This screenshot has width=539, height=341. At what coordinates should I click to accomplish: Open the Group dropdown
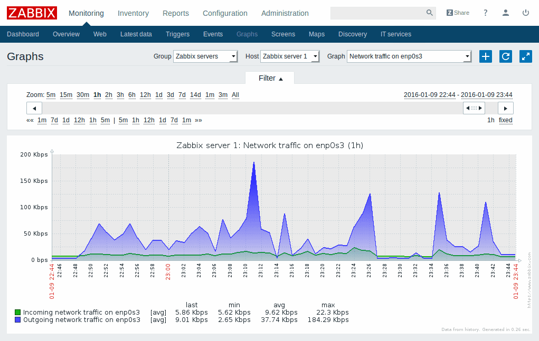(x=205, y=56)
